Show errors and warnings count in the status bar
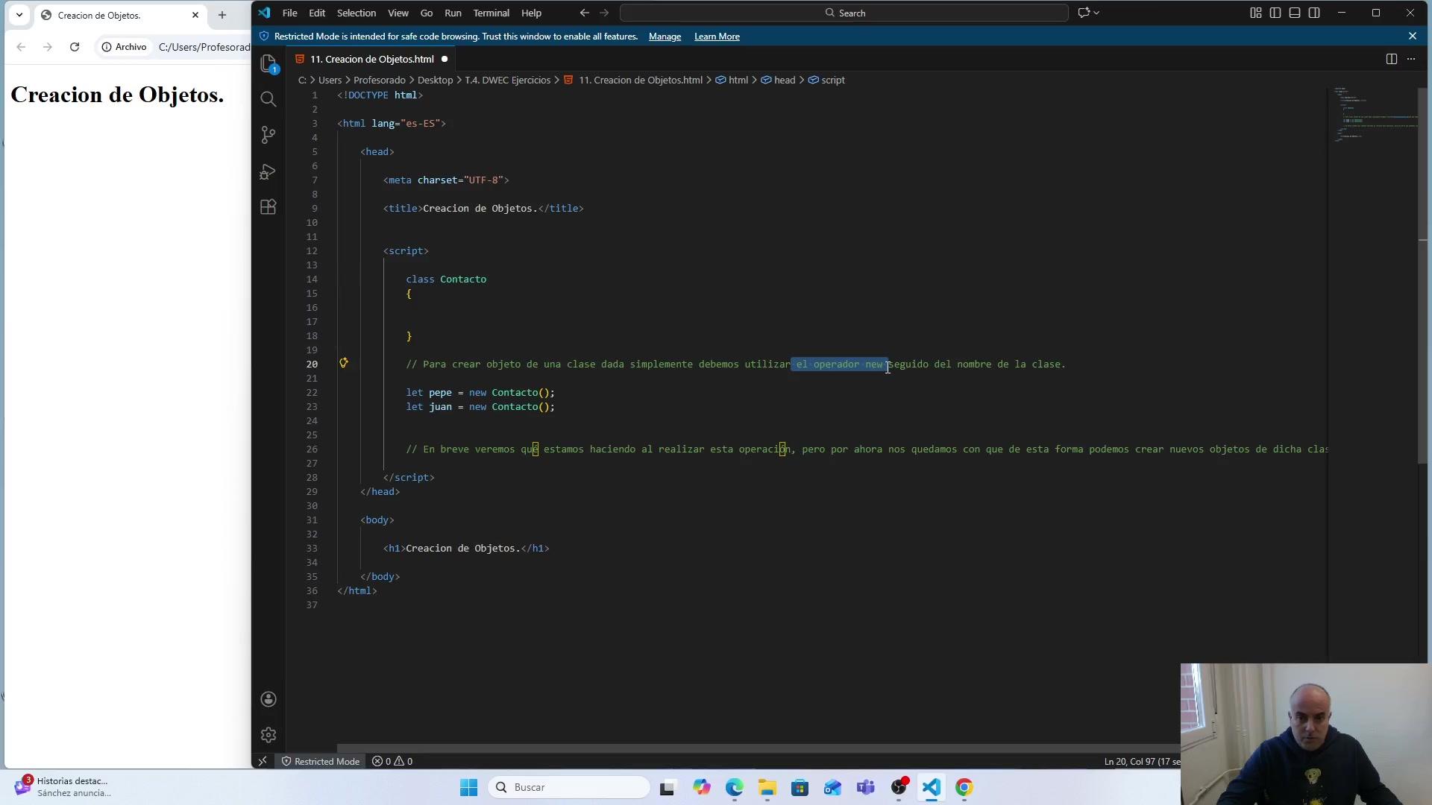Viewport: 1432px width, 805px height. pyautogui.click(x=392, y=761)
